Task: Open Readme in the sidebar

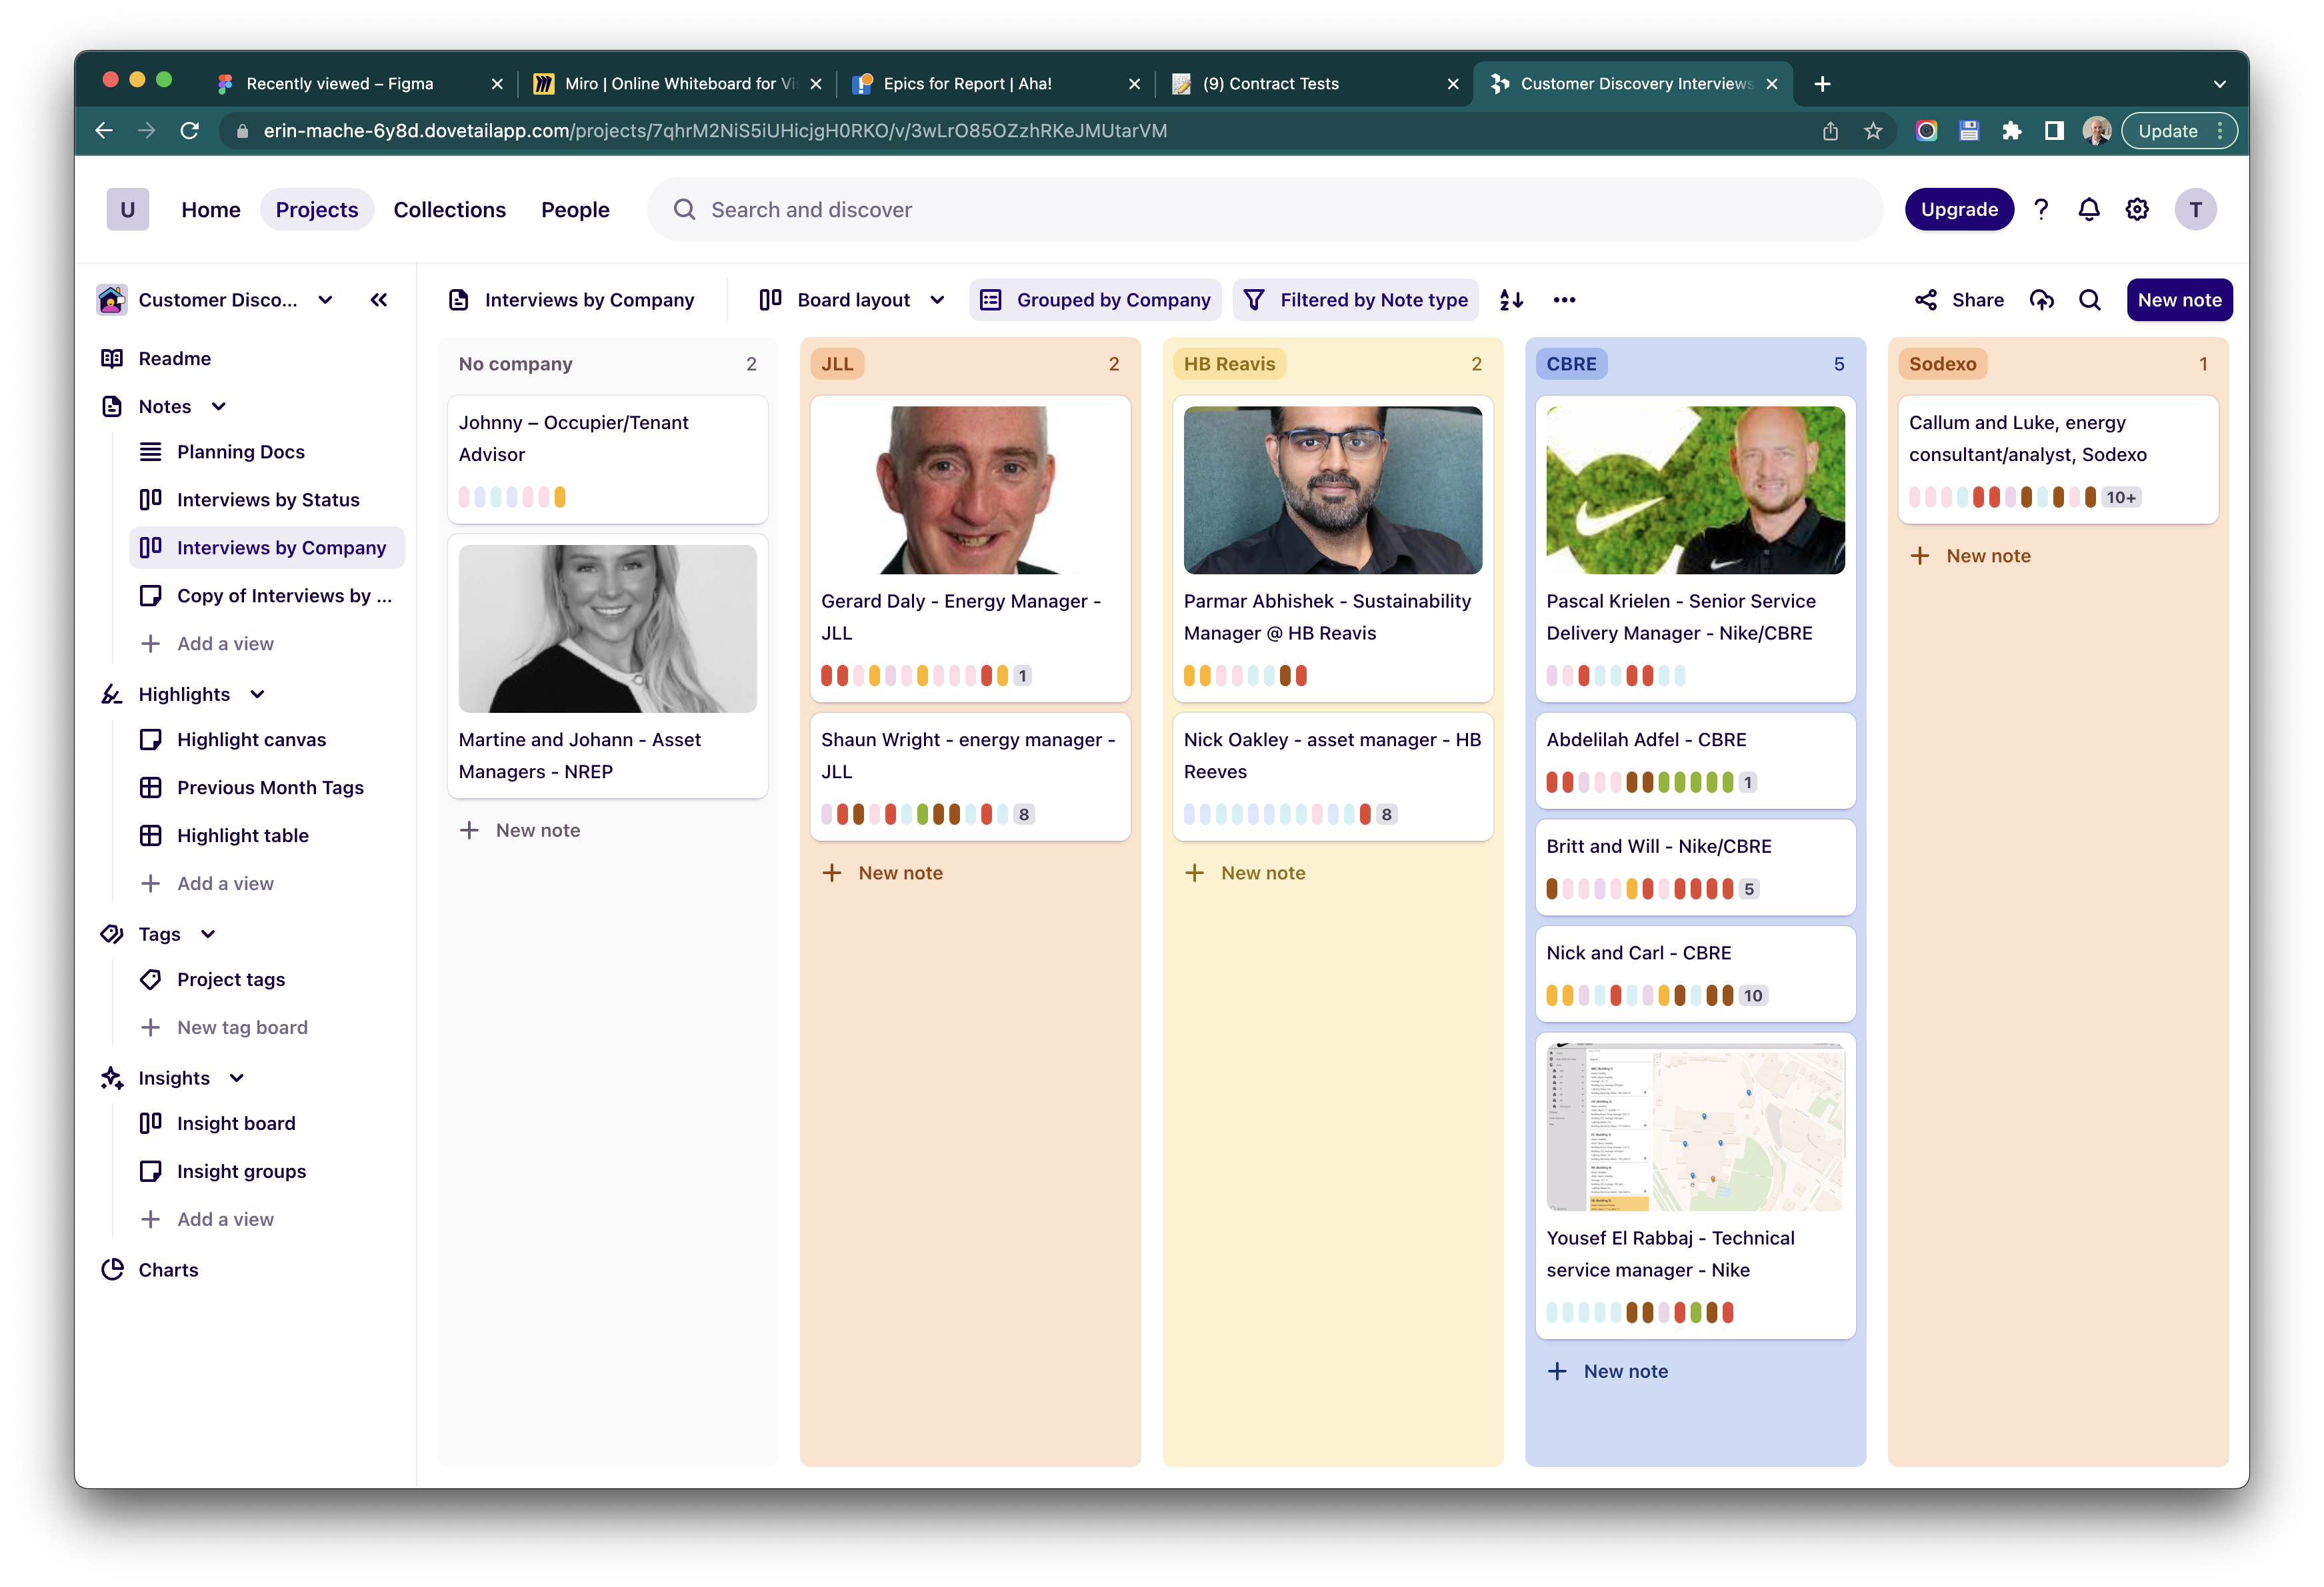Action: 174,358
